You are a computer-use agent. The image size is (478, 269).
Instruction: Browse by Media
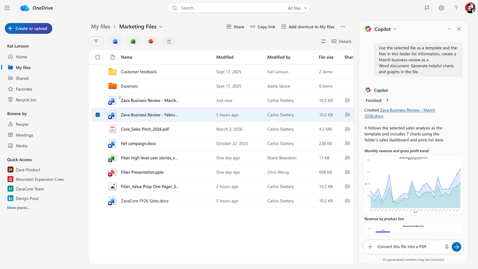[x=18, y=146]
